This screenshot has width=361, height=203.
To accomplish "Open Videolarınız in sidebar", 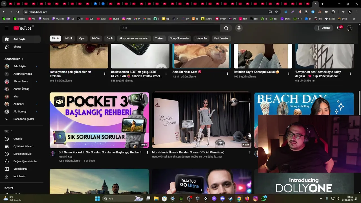I will click(x=21, y=169).
